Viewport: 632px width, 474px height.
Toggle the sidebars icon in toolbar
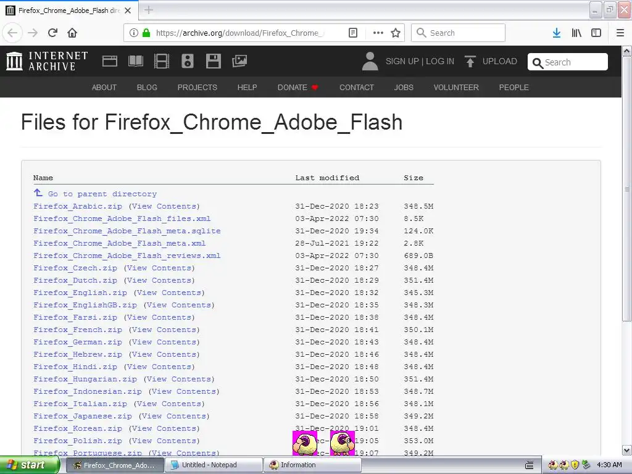pyautogui.click(x=596, y=33)
